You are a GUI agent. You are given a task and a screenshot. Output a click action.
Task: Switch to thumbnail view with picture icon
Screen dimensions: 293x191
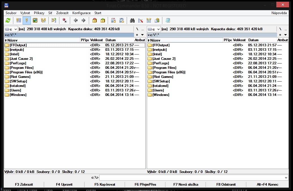tap(35, 20)
